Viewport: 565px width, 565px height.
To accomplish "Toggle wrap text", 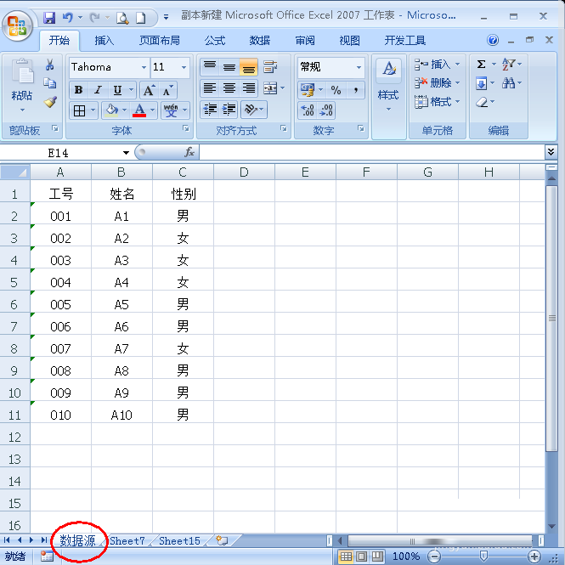I will coord(270,66).
